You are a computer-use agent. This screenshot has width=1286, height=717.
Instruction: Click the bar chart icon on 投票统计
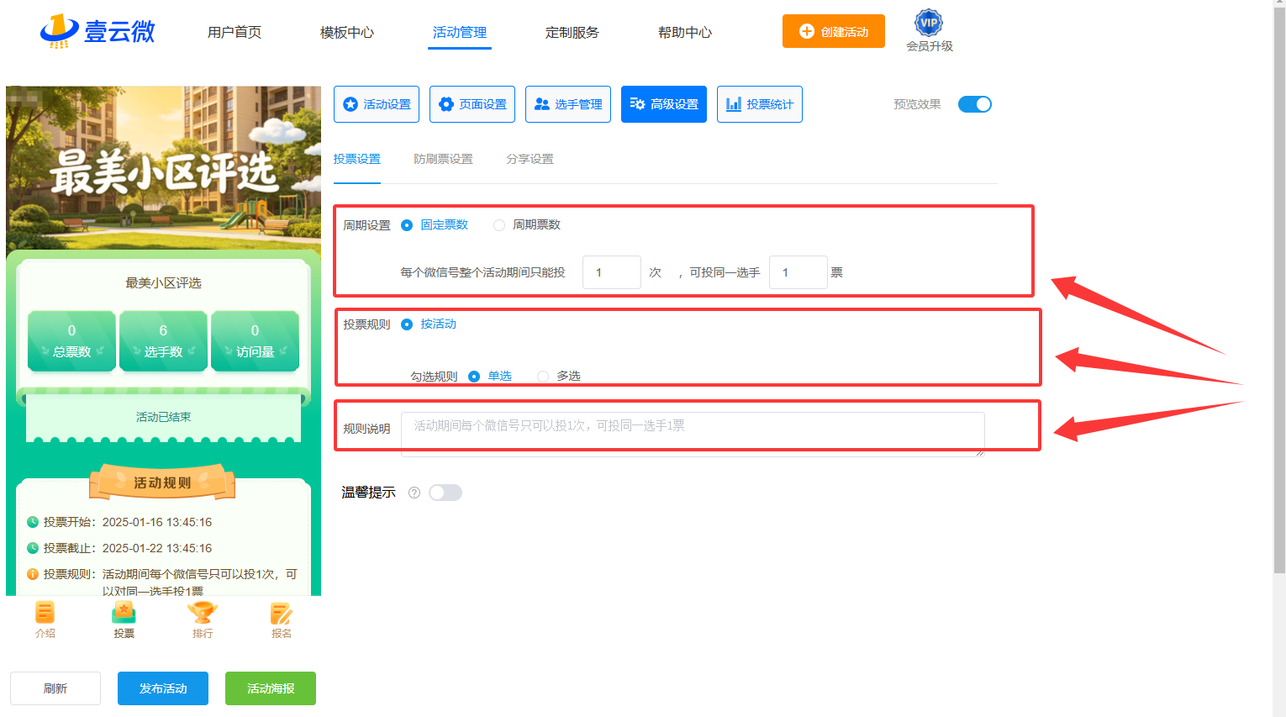click(x=734, y=104)
